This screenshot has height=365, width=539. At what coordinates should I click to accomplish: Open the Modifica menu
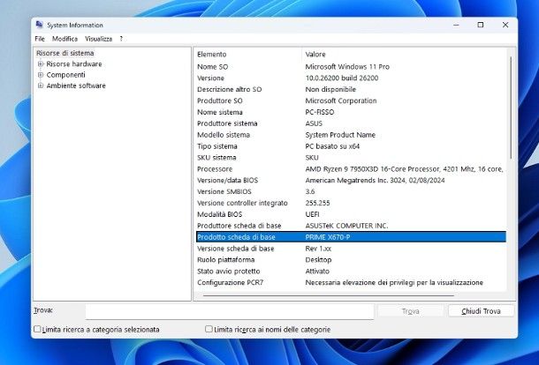tap(65, 39)
